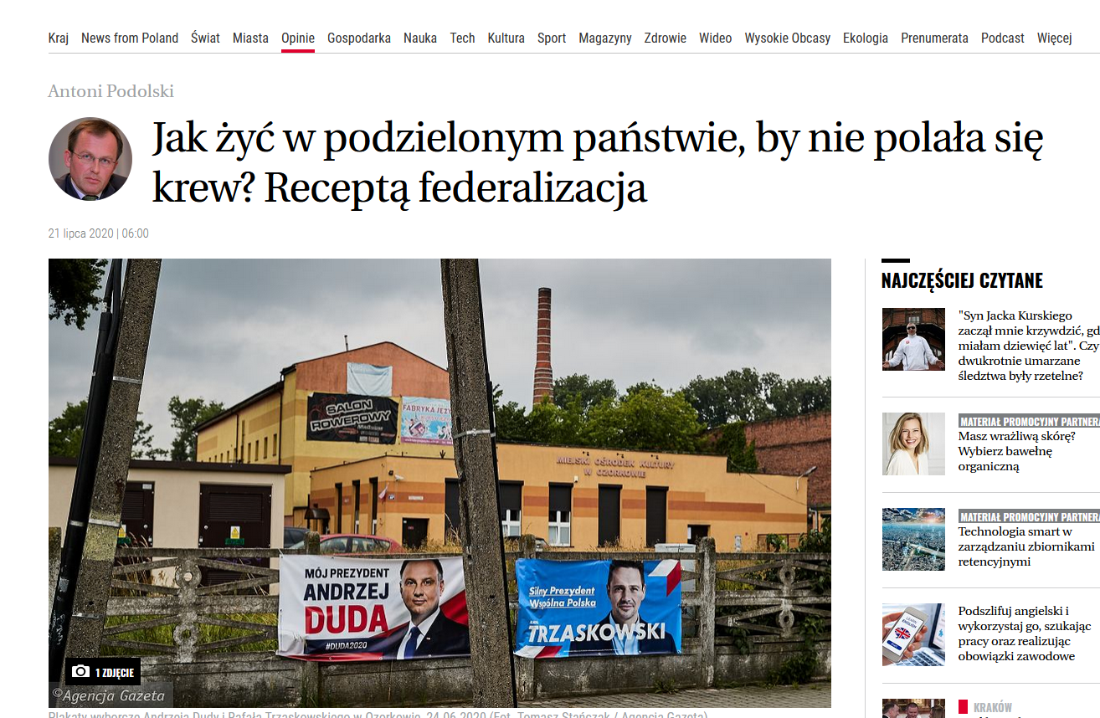The height and width of the screenshot is (718, 1100).
Task: Read the Syn Jacka Kurskiego article headline
Action: coord(1029,346)
